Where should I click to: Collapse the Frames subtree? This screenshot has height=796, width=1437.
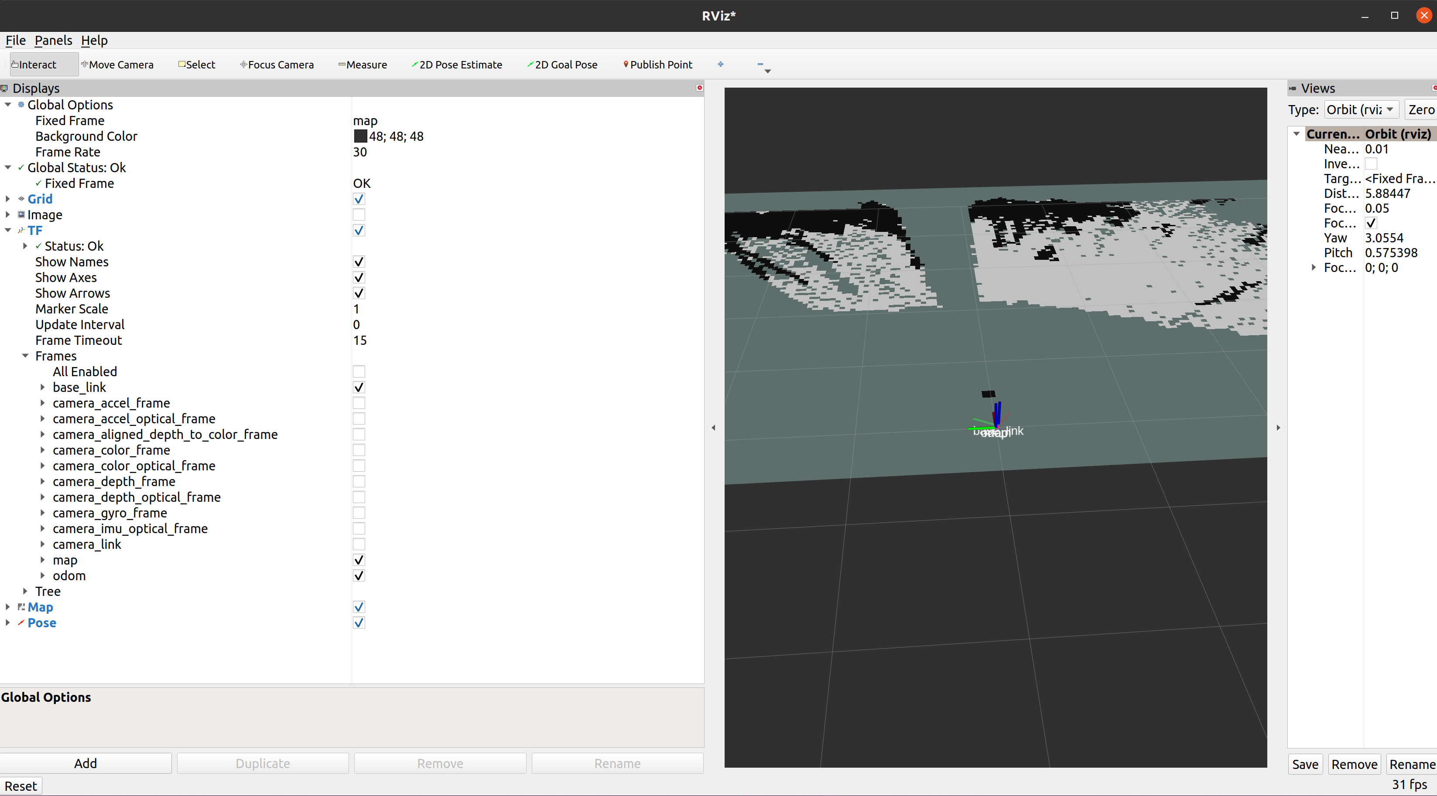pos(25,356)
